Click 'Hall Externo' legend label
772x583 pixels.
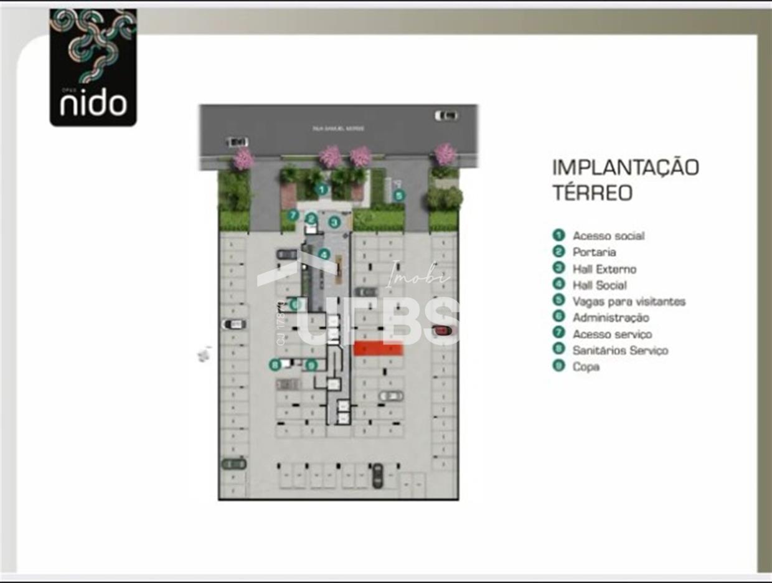click(x=604, y=269)
